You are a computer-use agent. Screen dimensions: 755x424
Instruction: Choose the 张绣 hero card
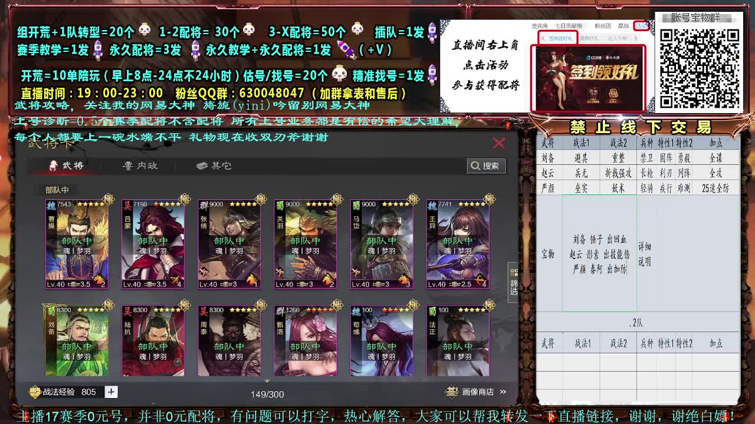point(229,244)
